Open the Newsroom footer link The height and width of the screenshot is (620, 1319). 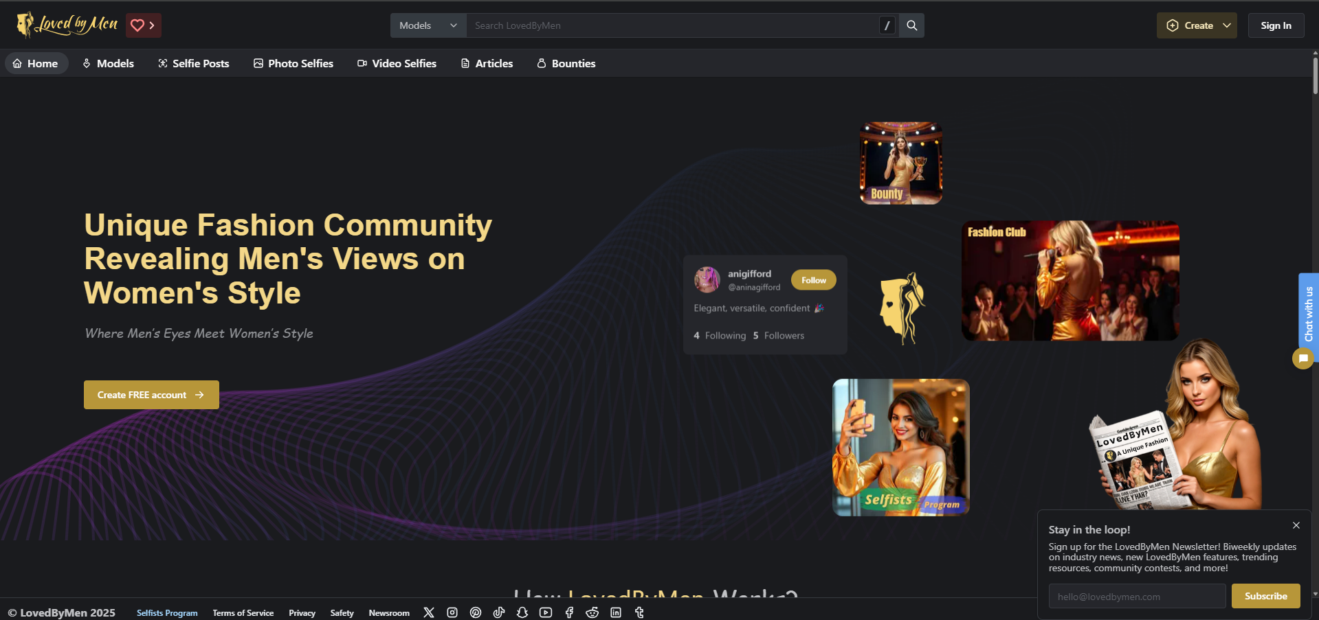point(389,613)
